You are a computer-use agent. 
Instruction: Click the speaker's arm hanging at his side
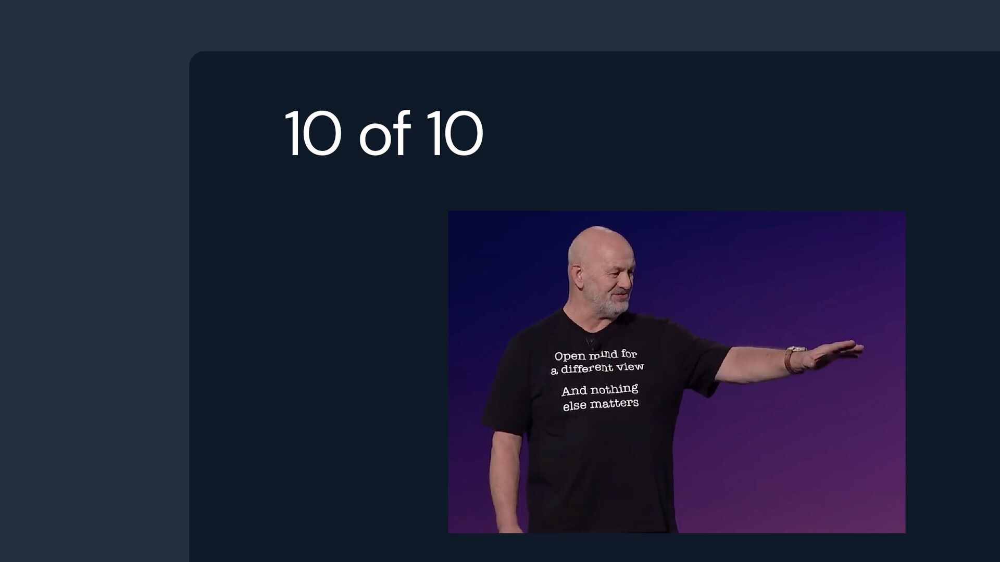506,479
